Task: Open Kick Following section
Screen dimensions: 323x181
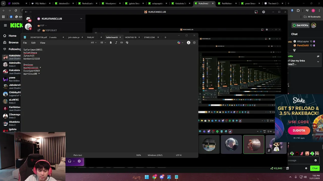Action: pyautogui.click(x=12, y=49)
